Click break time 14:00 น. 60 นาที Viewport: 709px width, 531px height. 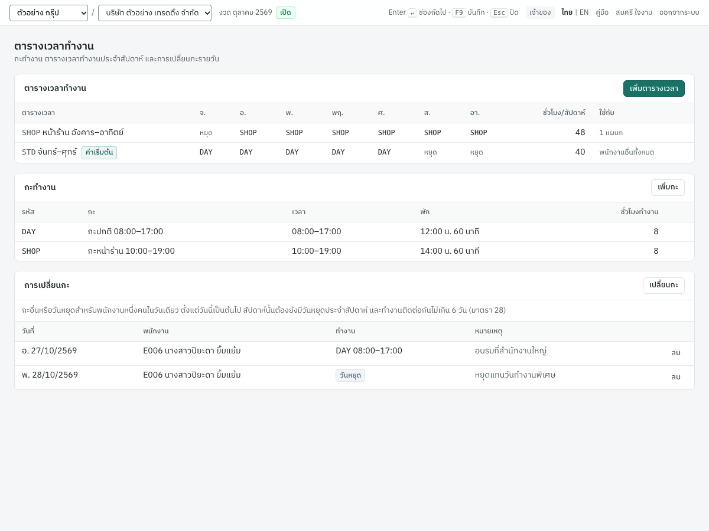click(x=450, y=251)
